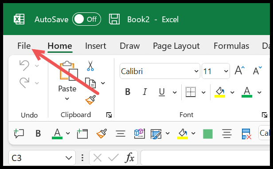Image resolution: width=273 pixels, height=169 pixels.
Task: Switch to the Page Layout tab
Action: (x=176, y=46)
